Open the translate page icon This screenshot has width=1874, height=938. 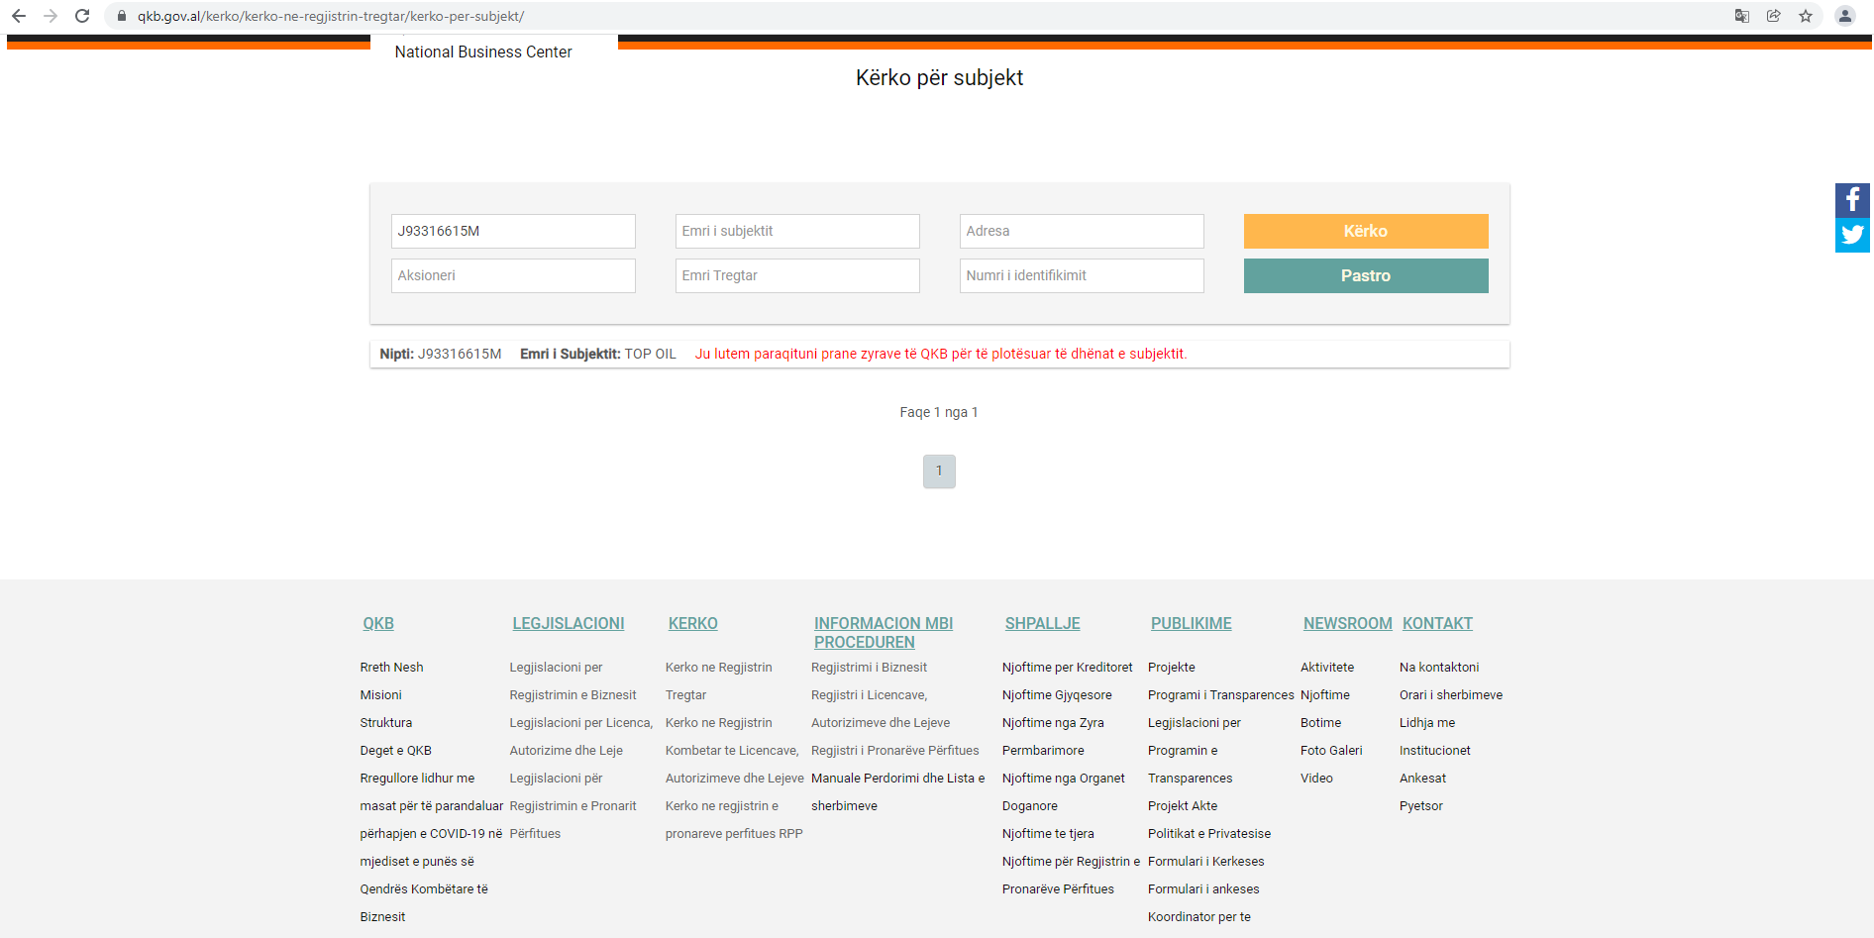pos(1741,16)
